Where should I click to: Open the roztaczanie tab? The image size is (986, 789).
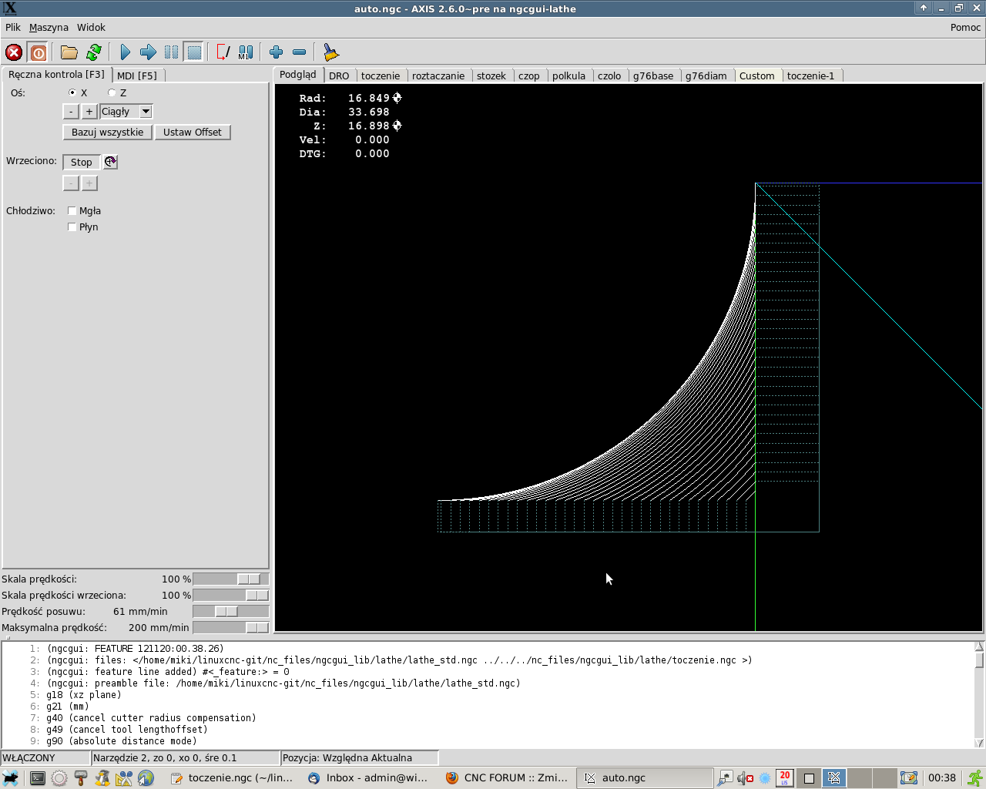tap(438, 76)
